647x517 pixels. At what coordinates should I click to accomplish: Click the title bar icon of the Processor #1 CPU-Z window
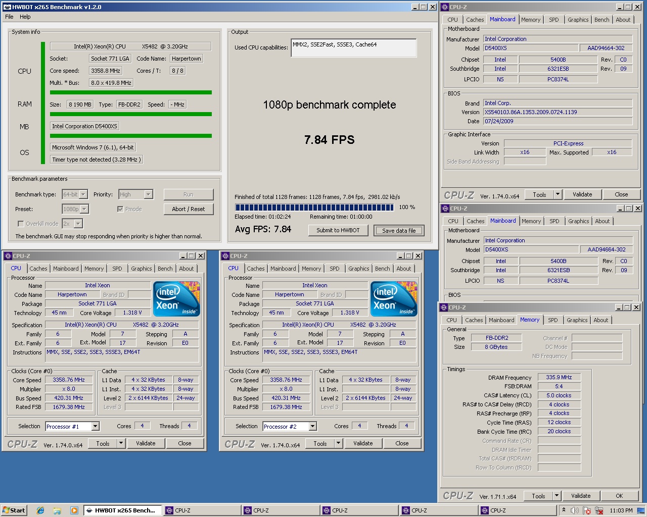[8, 256]
